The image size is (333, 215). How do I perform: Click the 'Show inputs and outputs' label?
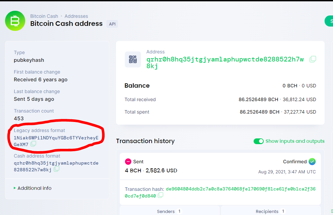click(295, 141)
